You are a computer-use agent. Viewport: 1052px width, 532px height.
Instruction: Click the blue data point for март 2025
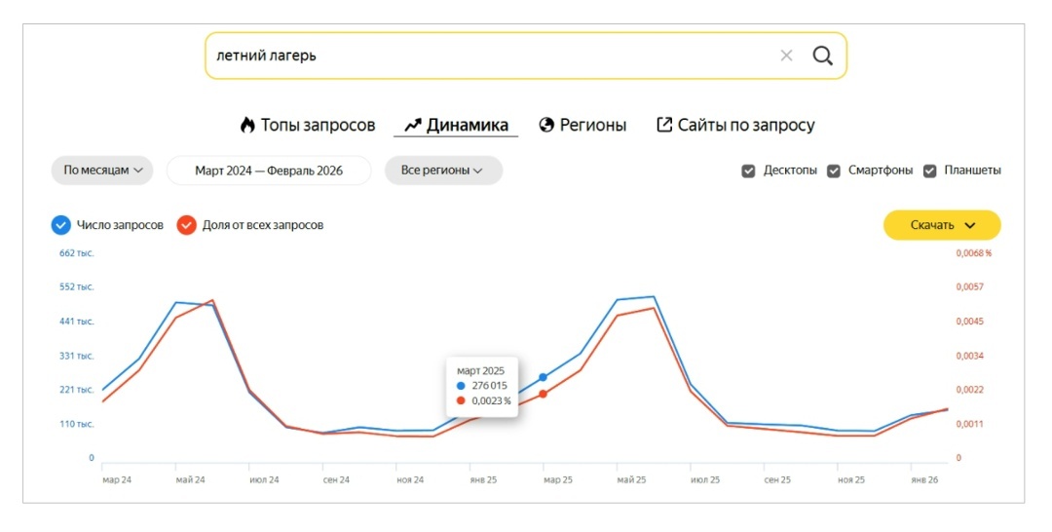pyautogui.click(x=543, y=377)
